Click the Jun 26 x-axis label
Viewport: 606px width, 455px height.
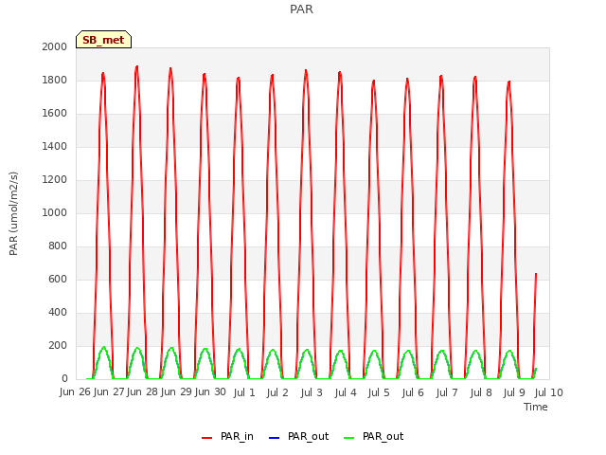pyautogui.click(x=75, y=392)
